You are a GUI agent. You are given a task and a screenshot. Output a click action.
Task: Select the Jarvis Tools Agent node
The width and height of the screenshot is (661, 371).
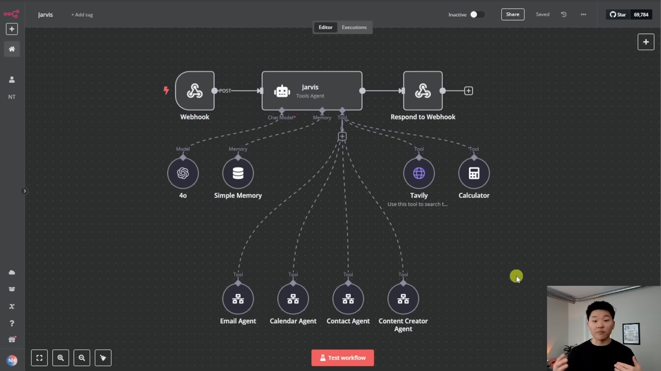[x=312, y=91]
